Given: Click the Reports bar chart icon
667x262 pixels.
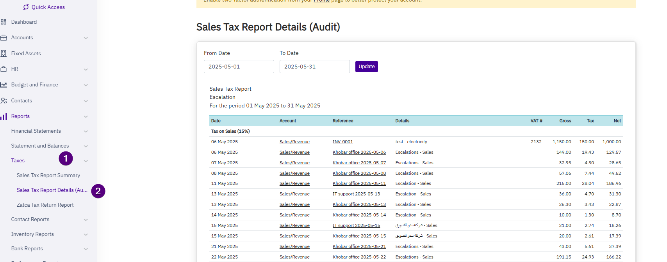Looking at the screenshot, I should tap(4, 116).
